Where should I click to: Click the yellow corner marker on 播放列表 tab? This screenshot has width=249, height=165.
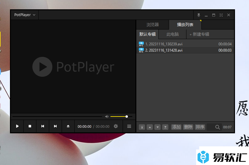tap(201, 21)
